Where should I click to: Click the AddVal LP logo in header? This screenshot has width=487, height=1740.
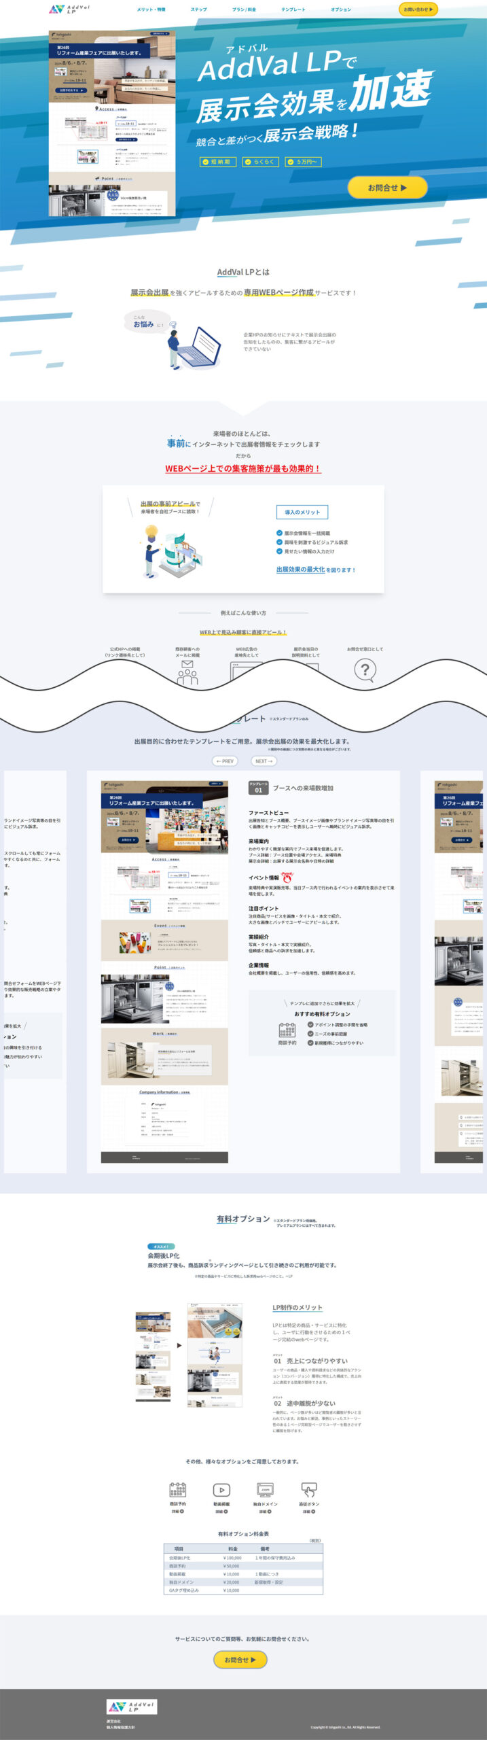(x=69, y=10)
